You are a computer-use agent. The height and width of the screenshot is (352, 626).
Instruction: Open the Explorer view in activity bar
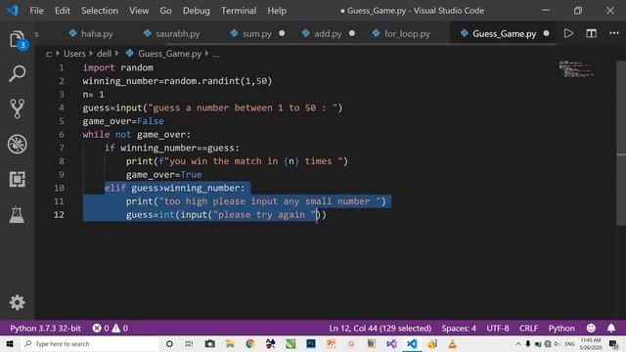point(18,40)
